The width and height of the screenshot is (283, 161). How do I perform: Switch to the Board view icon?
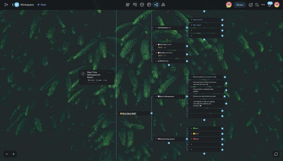[135, 4]
